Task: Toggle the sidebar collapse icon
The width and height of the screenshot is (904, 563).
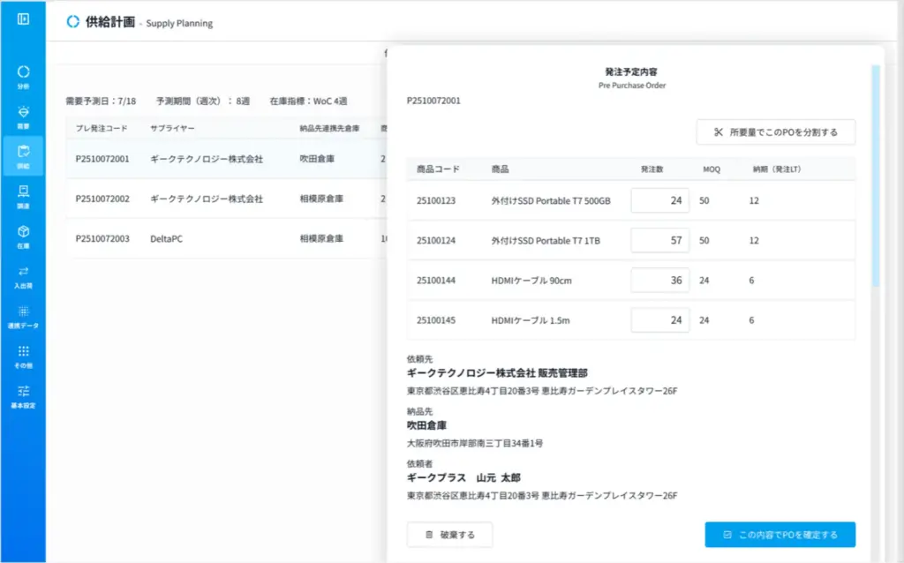Action: [23, 19]
